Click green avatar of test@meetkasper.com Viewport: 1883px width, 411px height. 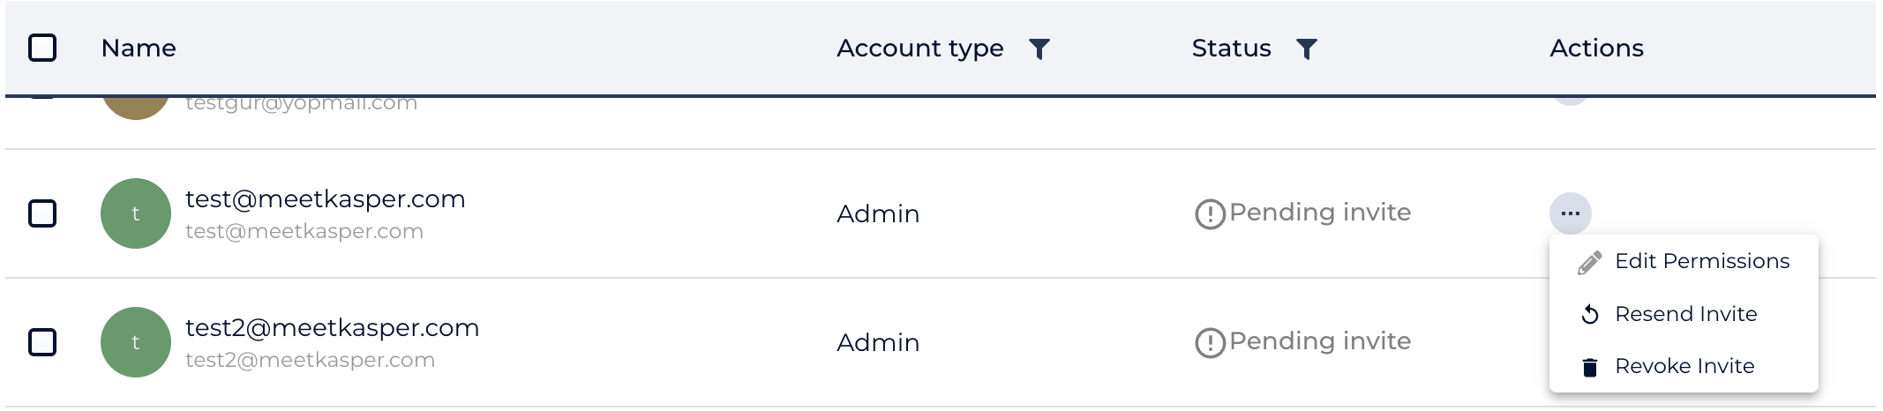tap(136, 213)
